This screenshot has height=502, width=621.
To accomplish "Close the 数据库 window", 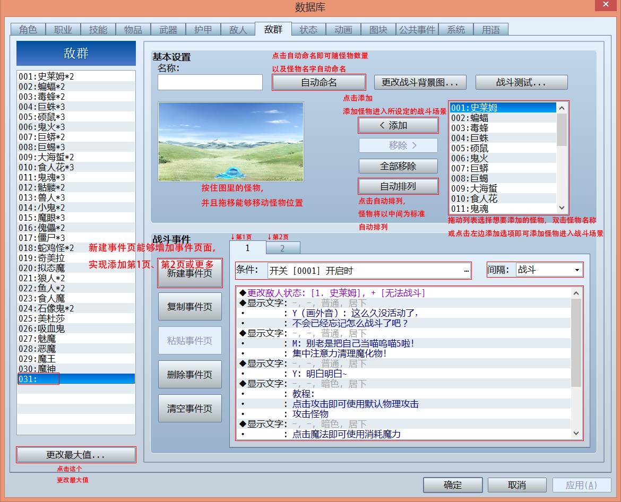I will coord(606,5).
